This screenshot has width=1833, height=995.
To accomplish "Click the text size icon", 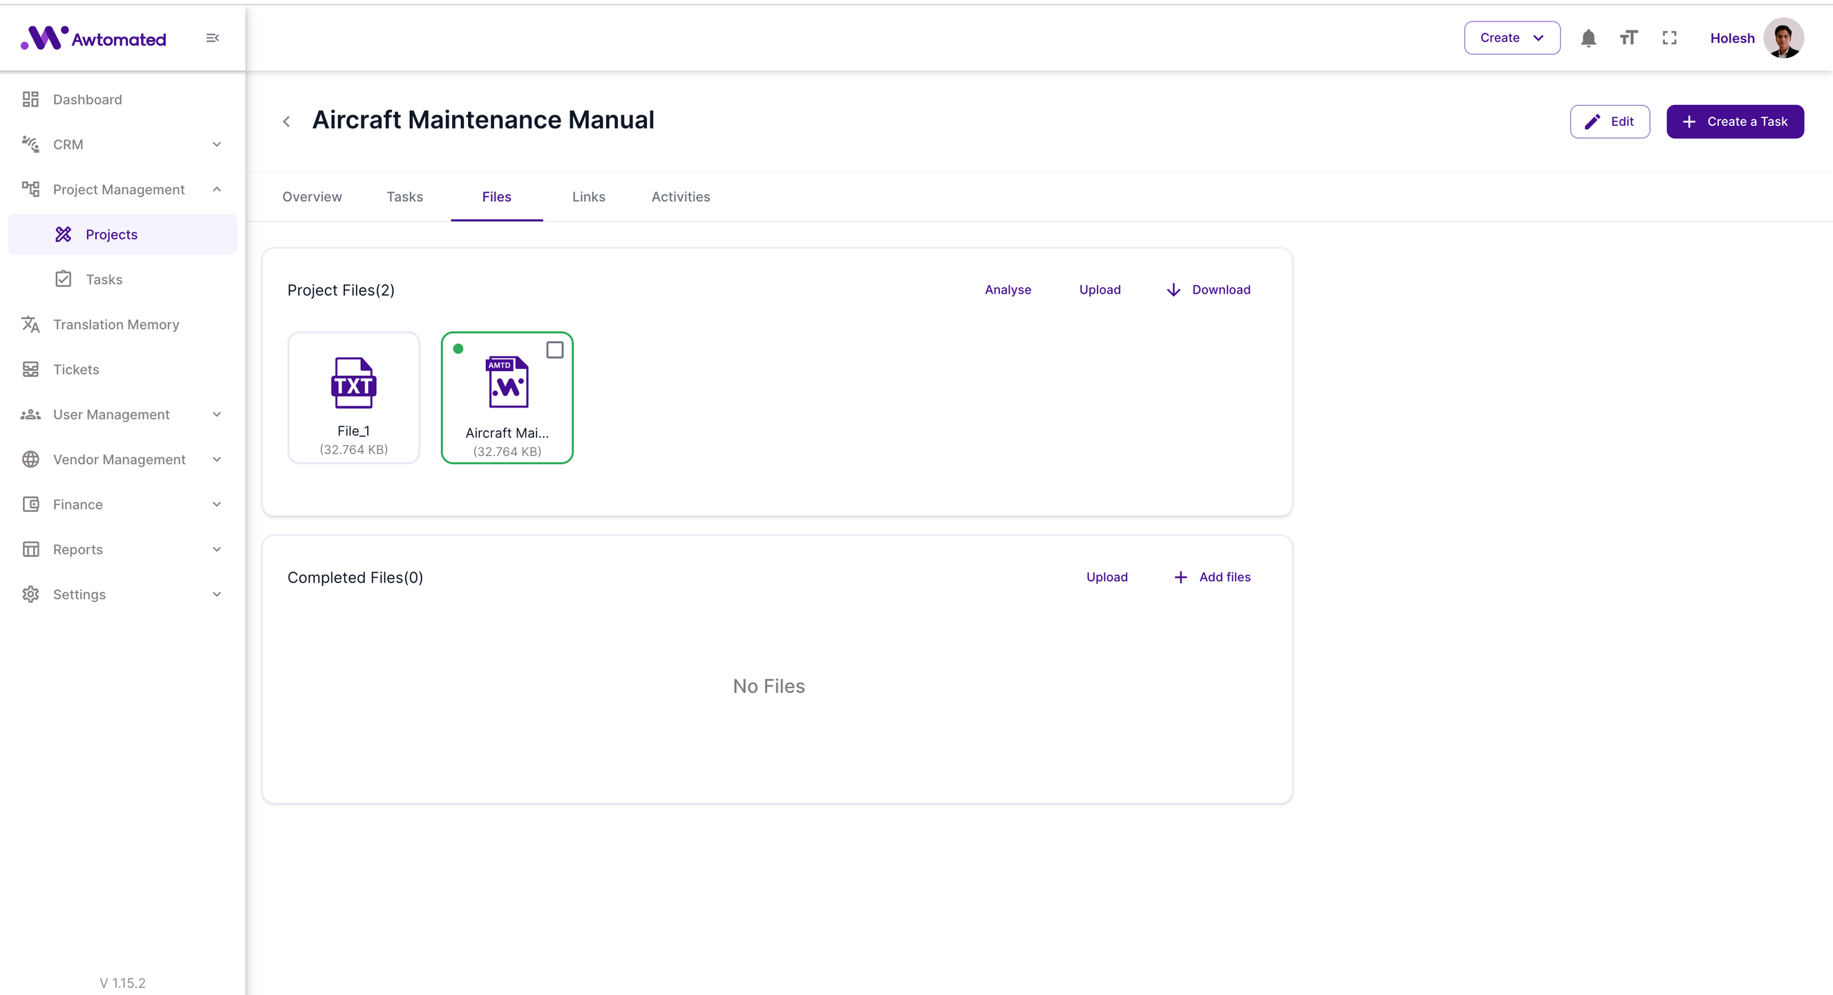I will [1629, 39].
